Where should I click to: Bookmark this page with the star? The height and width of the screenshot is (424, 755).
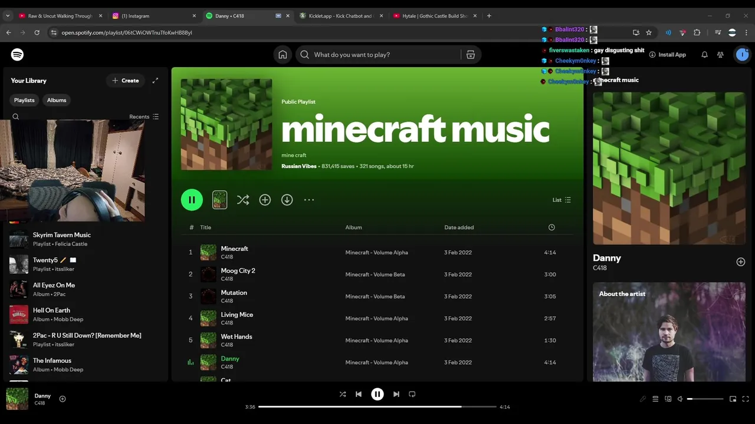coord(649,32)
